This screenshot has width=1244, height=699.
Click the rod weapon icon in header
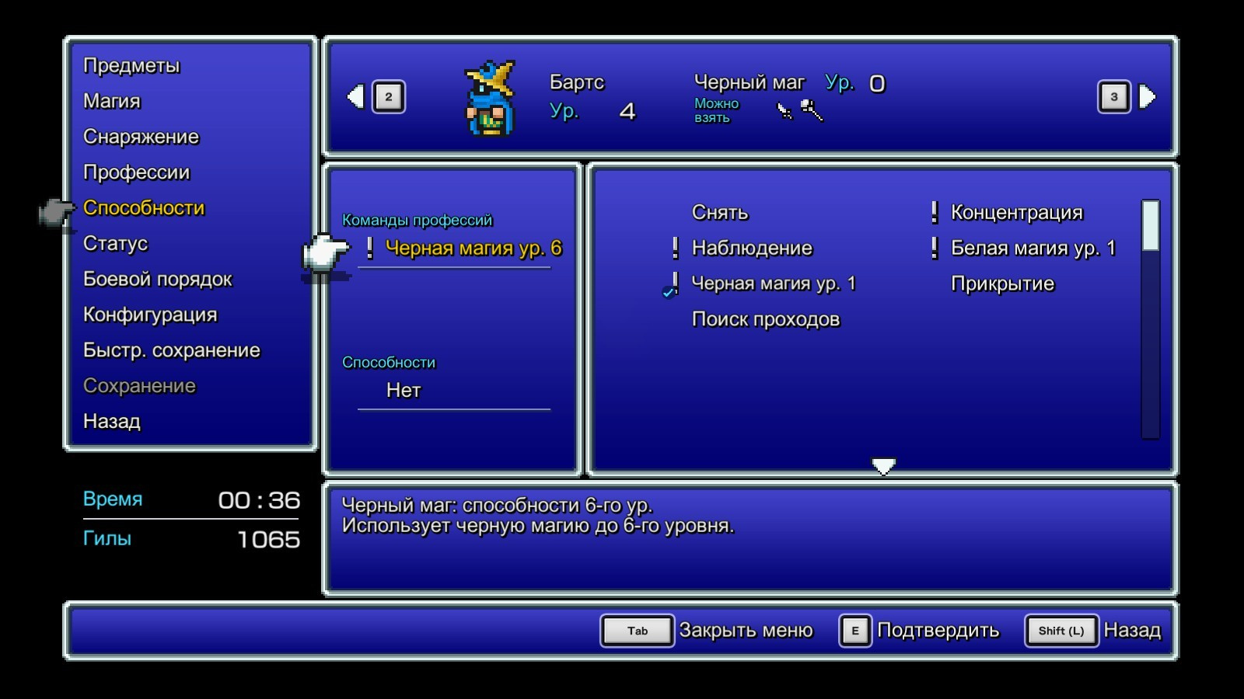[812, 111]
